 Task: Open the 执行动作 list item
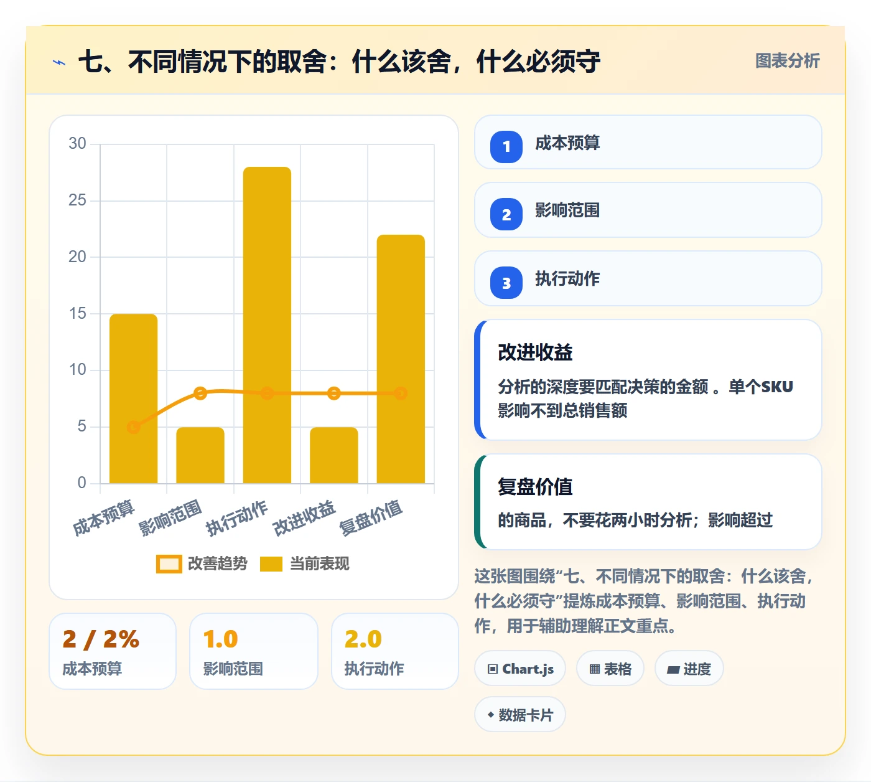(x=648, y=278)
